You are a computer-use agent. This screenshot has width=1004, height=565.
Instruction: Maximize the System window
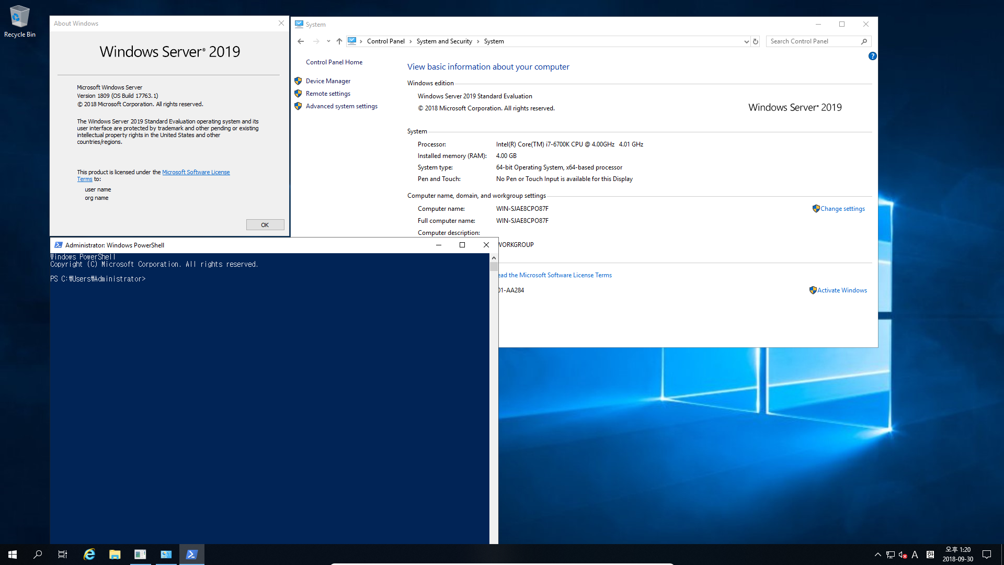[842, 24]
